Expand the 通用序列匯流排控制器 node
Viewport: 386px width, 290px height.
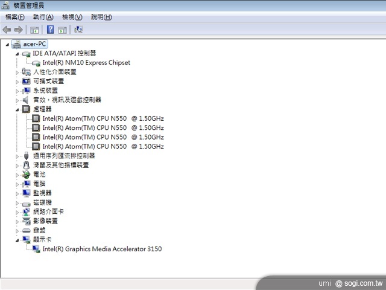17,156
